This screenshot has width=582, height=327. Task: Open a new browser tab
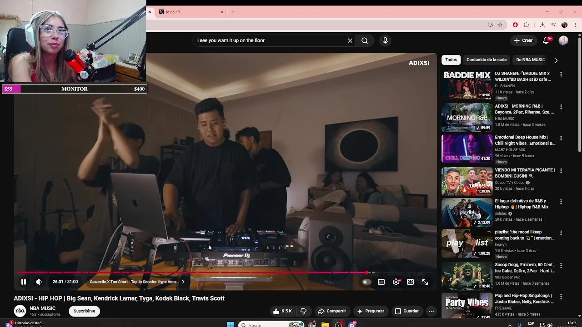tap(233, 12)
